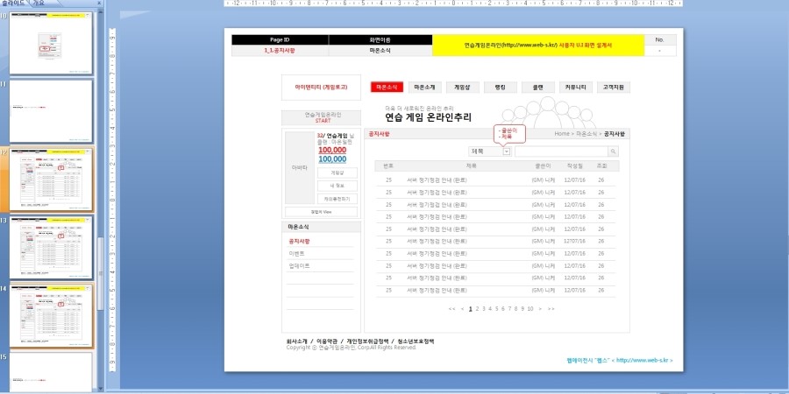Select 이벤트 in the side menu
The height and width of the screenshot is (394, 789).
tap(296, 254)
